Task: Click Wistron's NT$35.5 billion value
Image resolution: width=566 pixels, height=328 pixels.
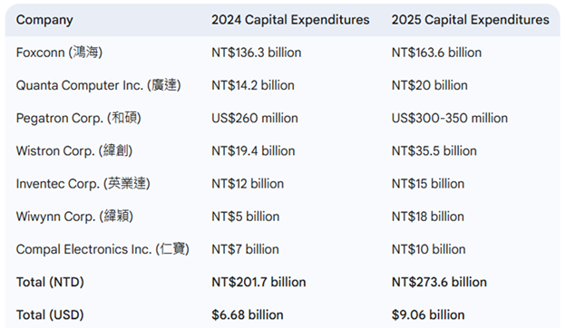Action: [434, 151]
